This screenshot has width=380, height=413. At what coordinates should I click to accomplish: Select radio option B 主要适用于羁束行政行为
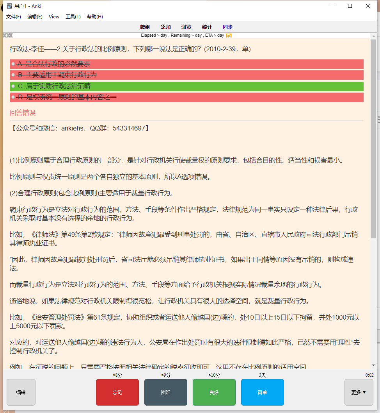coord(13,75)
